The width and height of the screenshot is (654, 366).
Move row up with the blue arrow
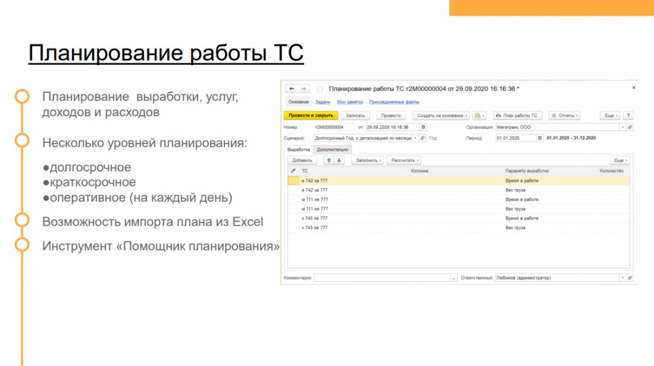point(329,160)
